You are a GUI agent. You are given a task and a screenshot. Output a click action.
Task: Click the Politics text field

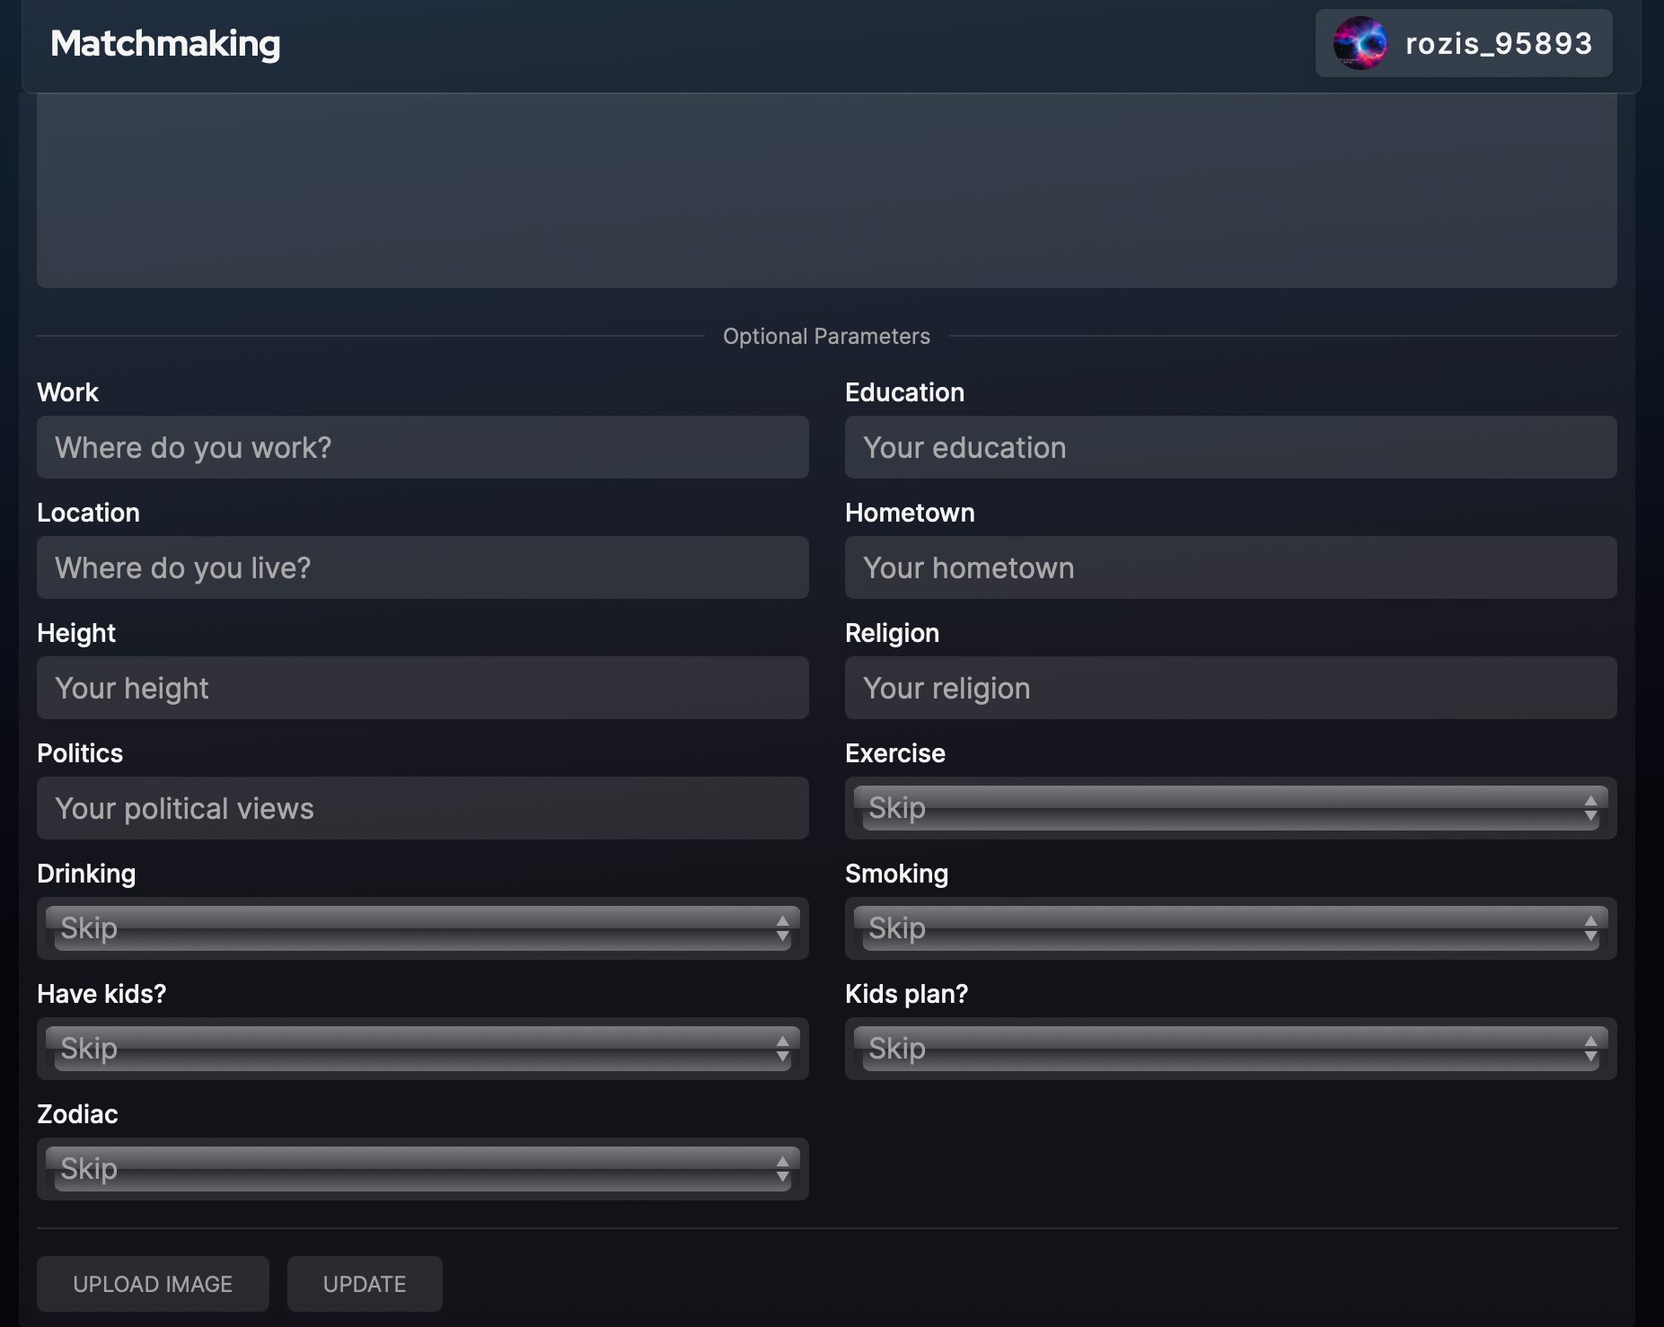click(423, 808)
